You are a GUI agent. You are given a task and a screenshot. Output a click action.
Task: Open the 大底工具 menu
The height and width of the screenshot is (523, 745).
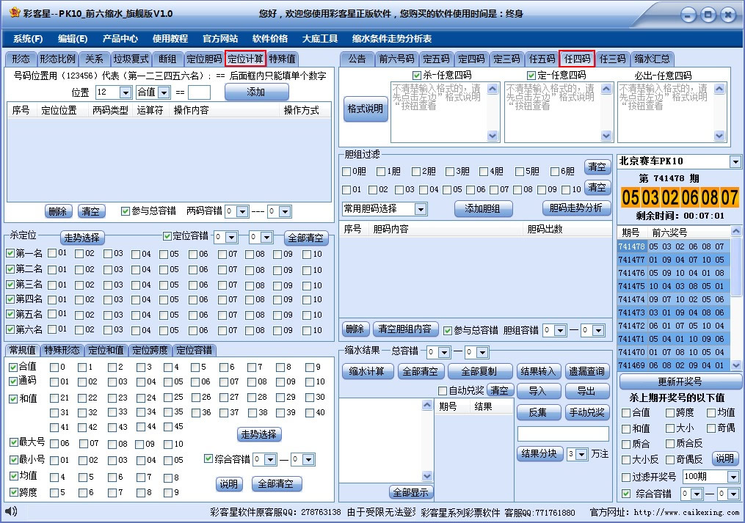pos(320,38)
